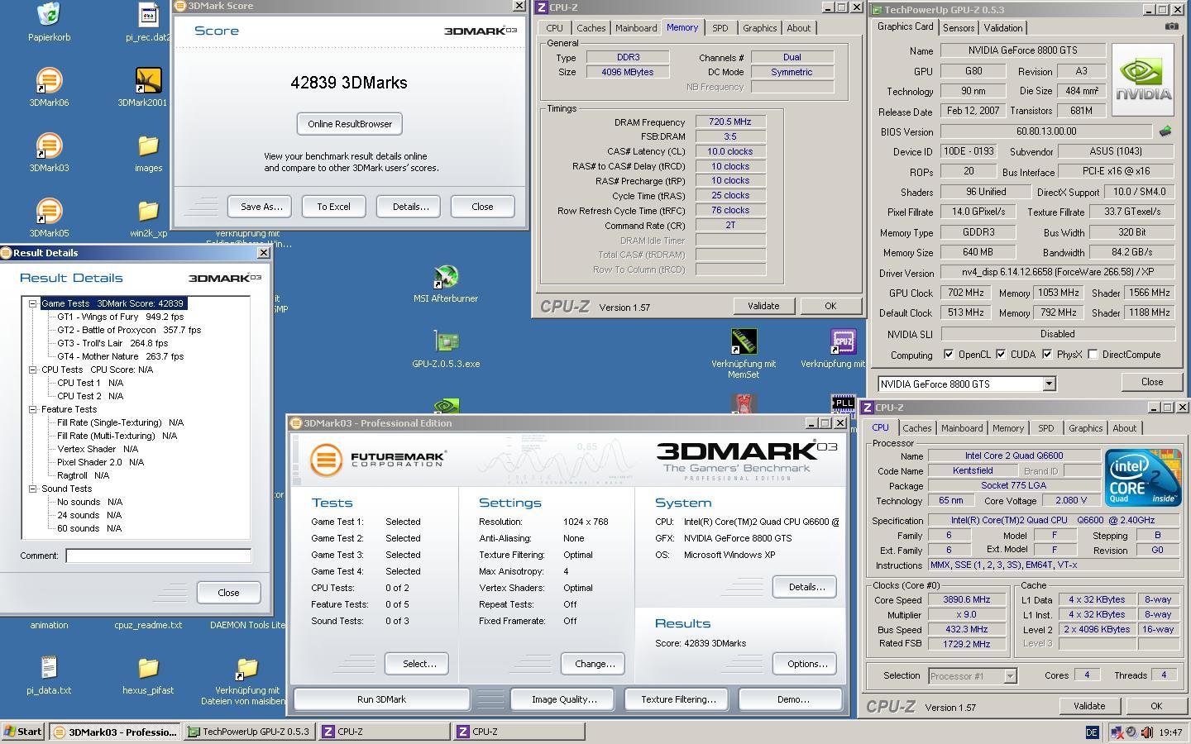Collapse the CPU Tests tree node

point(33,370)
